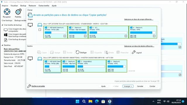Click the Windows partition image icon in sidebar

click(6, 35)
